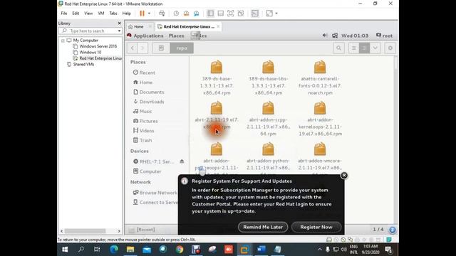Open the root user menu

[x=384, y=36]
